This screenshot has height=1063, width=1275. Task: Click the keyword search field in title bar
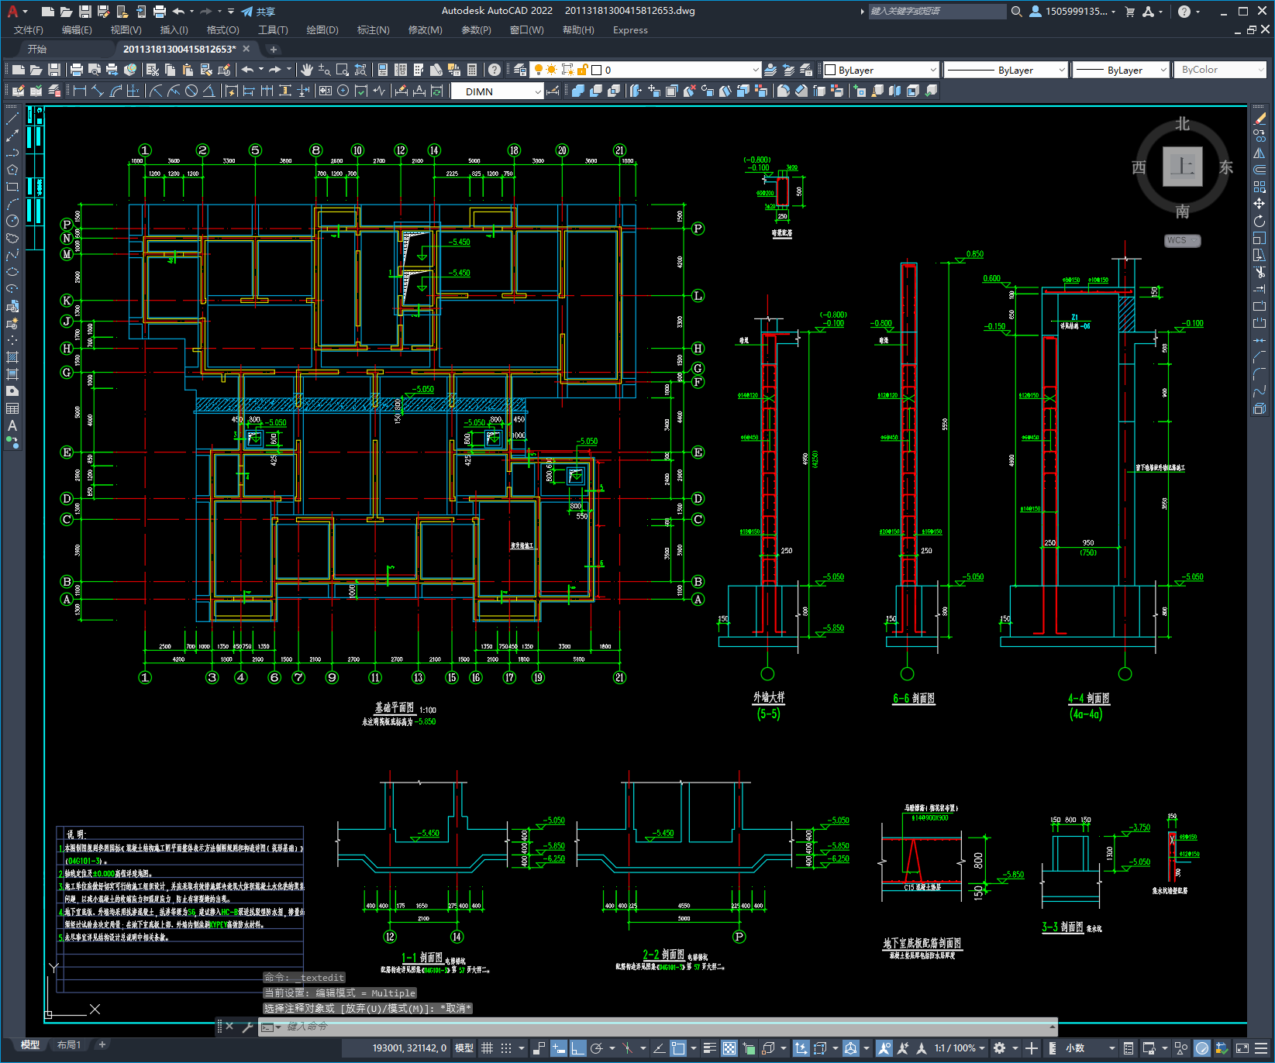pos(937,11)
